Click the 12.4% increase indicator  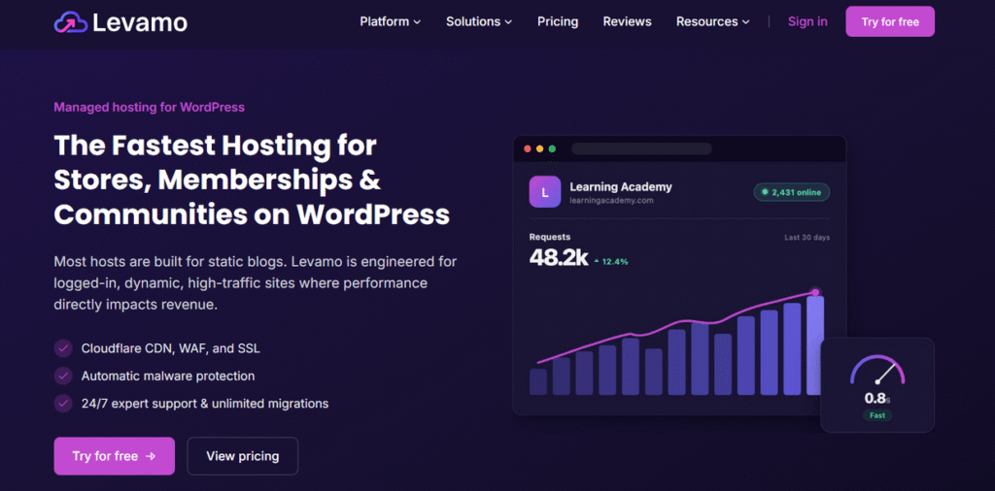pos(611,261)
